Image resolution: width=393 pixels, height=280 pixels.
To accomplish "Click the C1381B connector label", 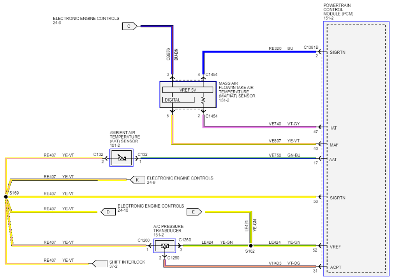I will click(311, 47).
